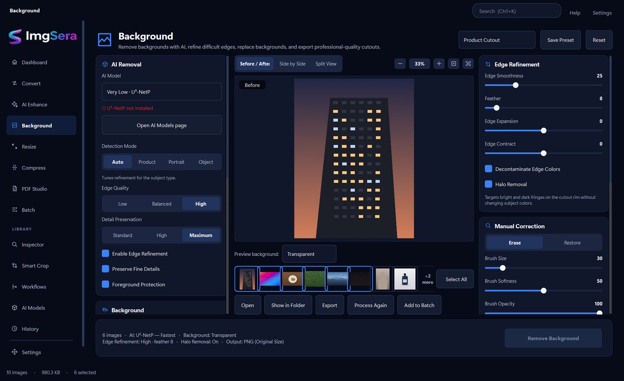Select Portrait detection mode

(x=177, y=162)
